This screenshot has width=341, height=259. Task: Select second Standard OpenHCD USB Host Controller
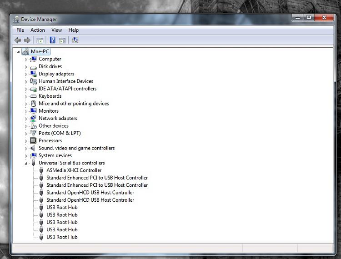point(90,200)
